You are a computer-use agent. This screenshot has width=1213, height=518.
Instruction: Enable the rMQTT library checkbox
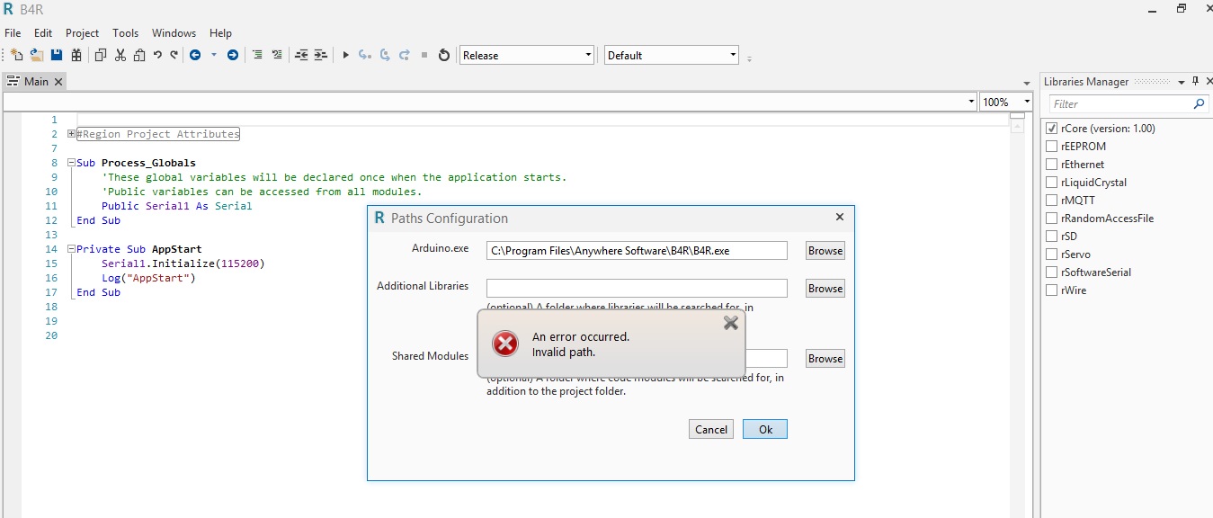pos(1052,201)
